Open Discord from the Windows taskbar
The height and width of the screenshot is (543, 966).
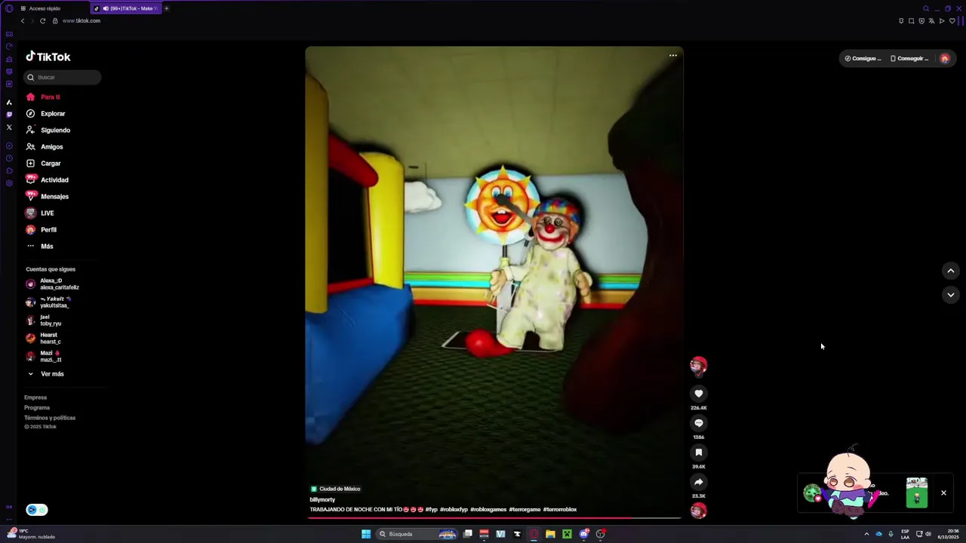click(x=583, y=534)
